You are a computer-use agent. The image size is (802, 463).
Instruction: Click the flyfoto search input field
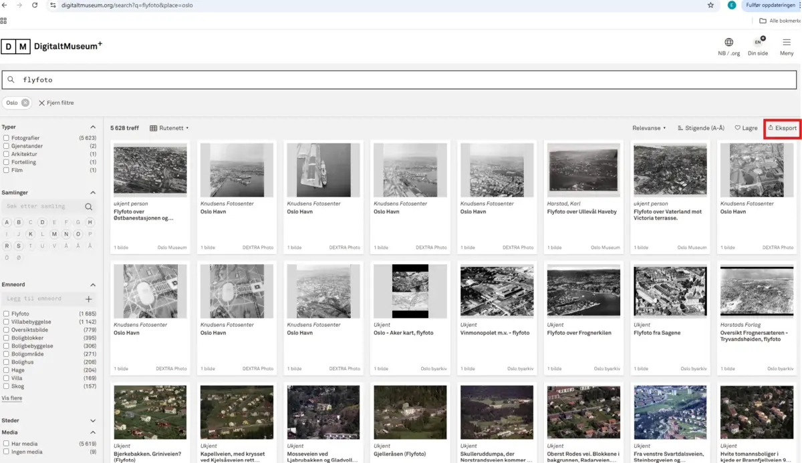[x=401, y=80]
